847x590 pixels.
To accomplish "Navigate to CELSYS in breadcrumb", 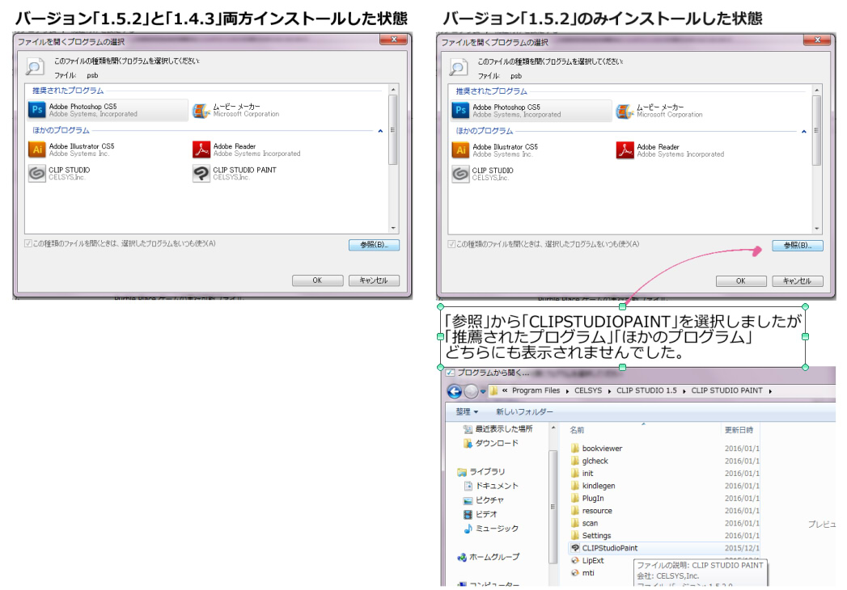I will click(587, 391).
